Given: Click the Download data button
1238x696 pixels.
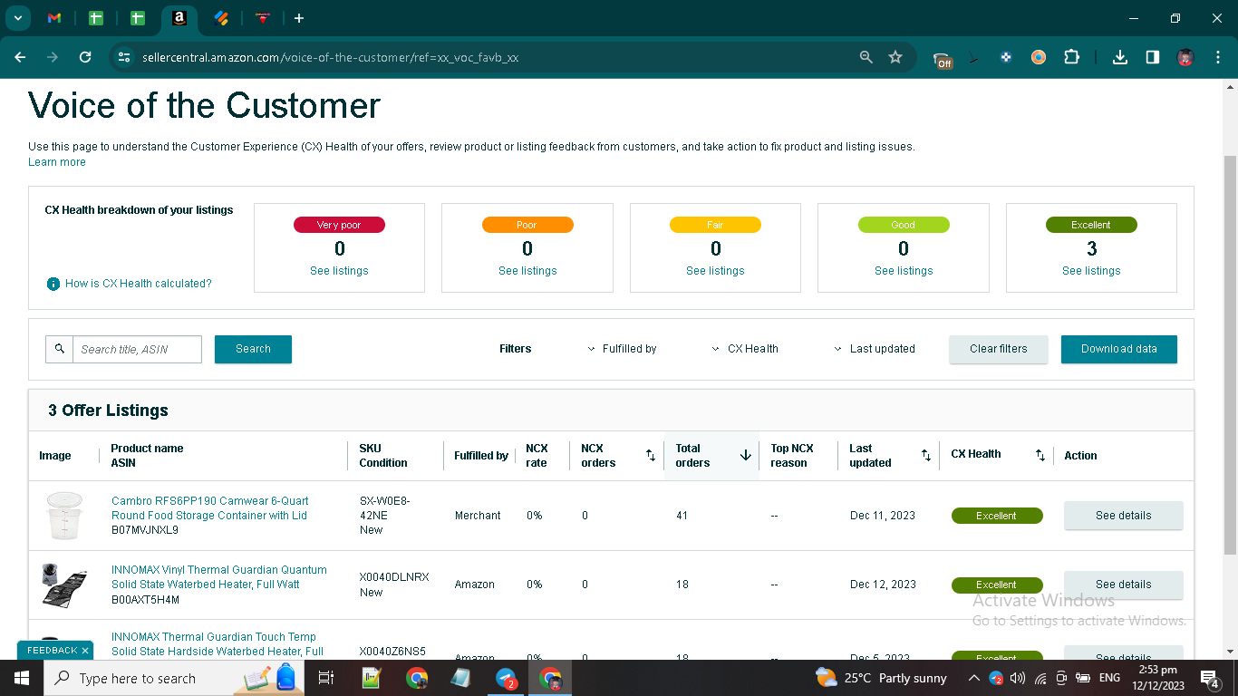Looking at the screenshot, I should (1119, 349).
